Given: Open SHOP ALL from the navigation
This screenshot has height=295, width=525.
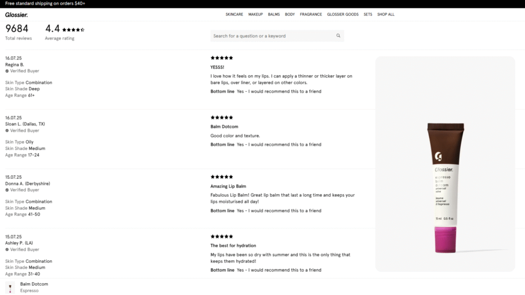Looking at the screenshot, I should (386, 14).
